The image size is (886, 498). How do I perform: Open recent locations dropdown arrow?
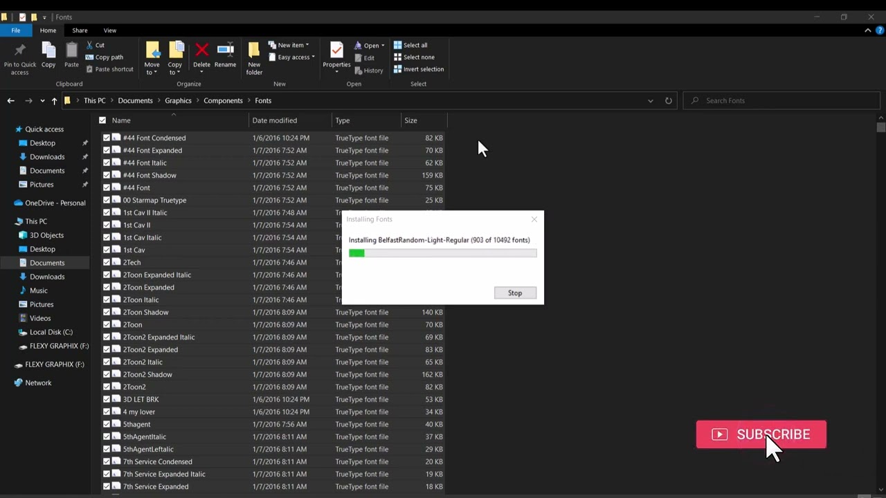tap(42, 101)
